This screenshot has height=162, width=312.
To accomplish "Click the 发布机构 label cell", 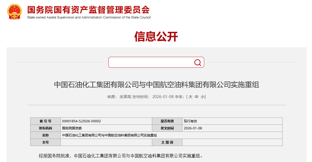I will pos(45,128).
